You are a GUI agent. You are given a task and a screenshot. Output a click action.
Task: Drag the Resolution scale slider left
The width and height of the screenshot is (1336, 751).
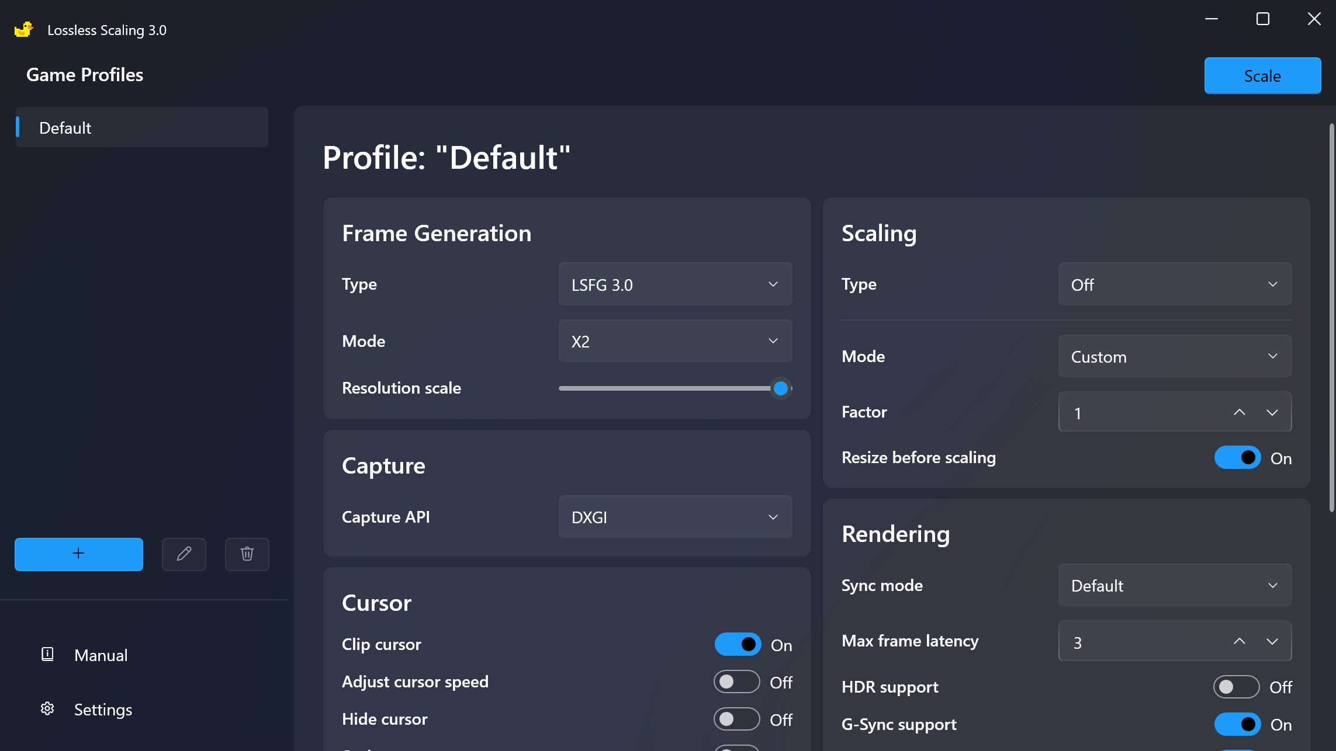[x=781, y=388]
